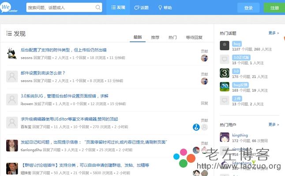Open the bug反馈 topic tag
This screenshot has width=285, height=176.
pyautogui.click(x=240, y=85)
